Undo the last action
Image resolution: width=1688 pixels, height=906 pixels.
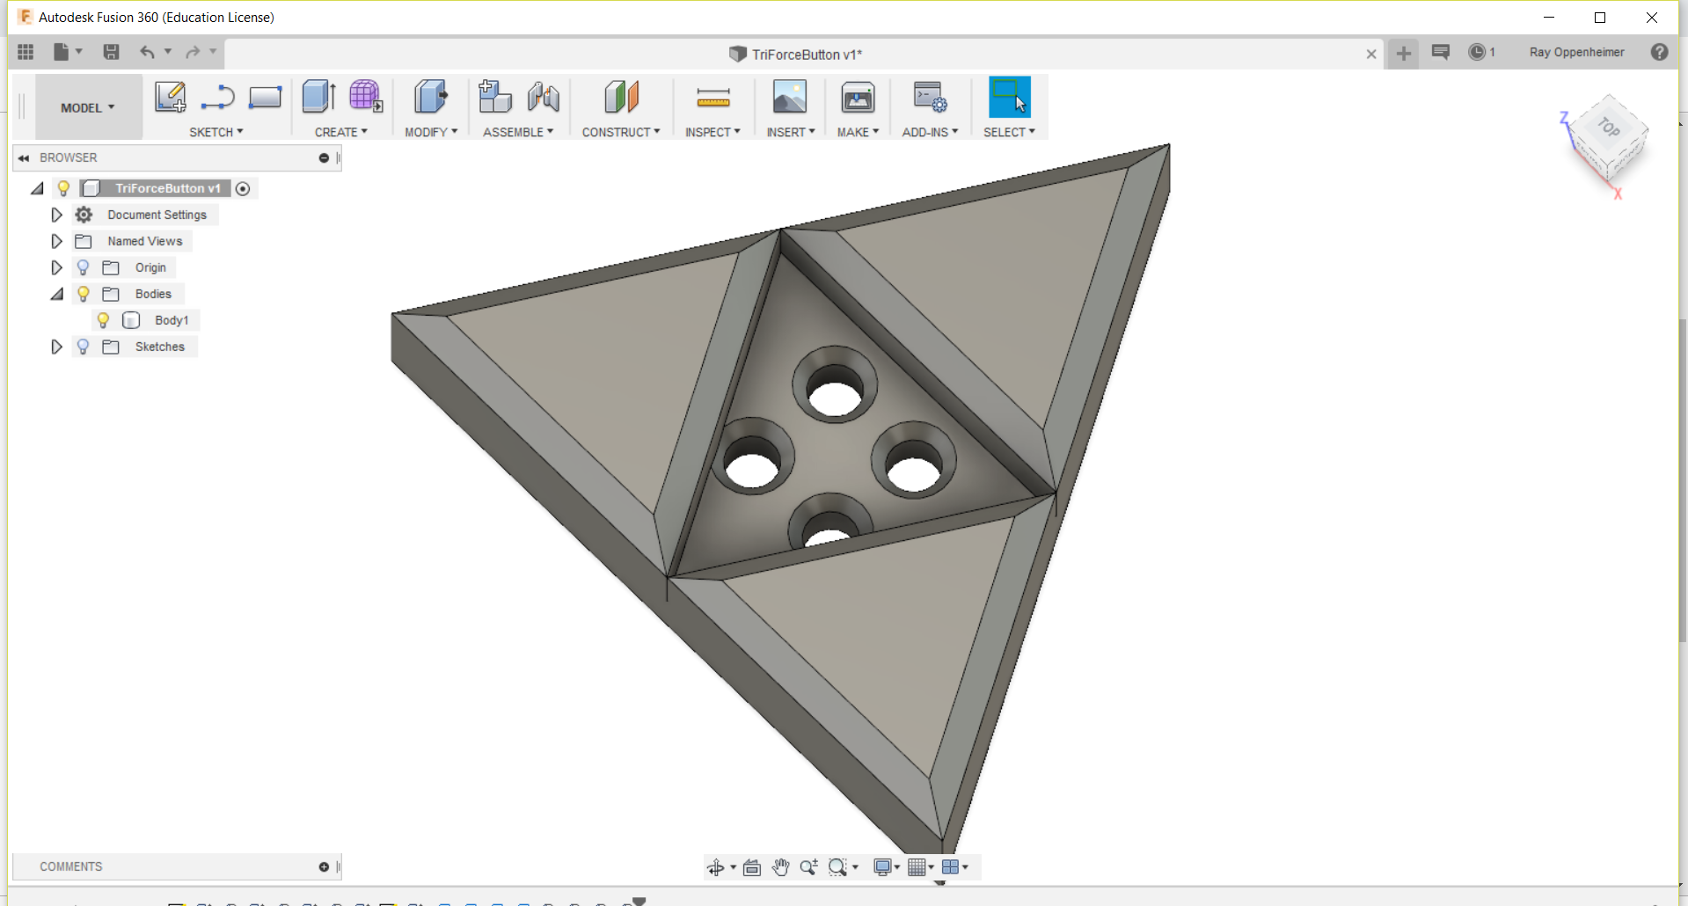(147, 52)
